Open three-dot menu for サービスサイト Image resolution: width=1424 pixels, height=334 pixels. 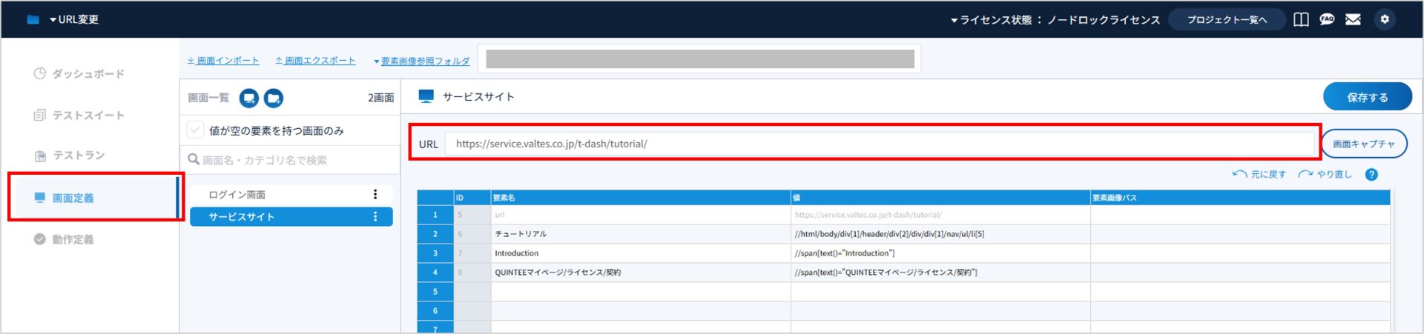tap(375, 216)
